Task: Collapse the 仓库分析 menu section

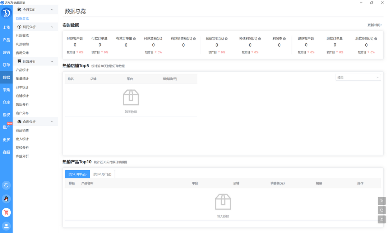Action: (x=52, y=122)
